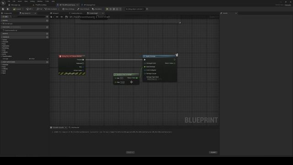Click the Stop playback icon
293x165 pixels.
(114, 9)
